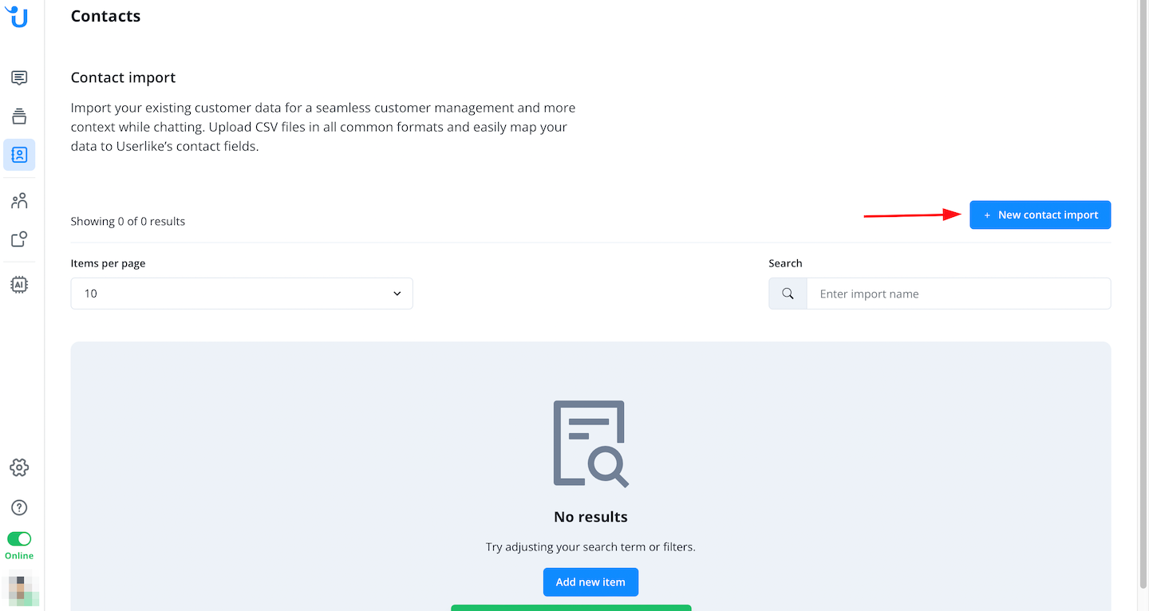Click the square-with-circle sidebar icon
The width and height of the screenshot is (1149, 611).
[19, 239]
